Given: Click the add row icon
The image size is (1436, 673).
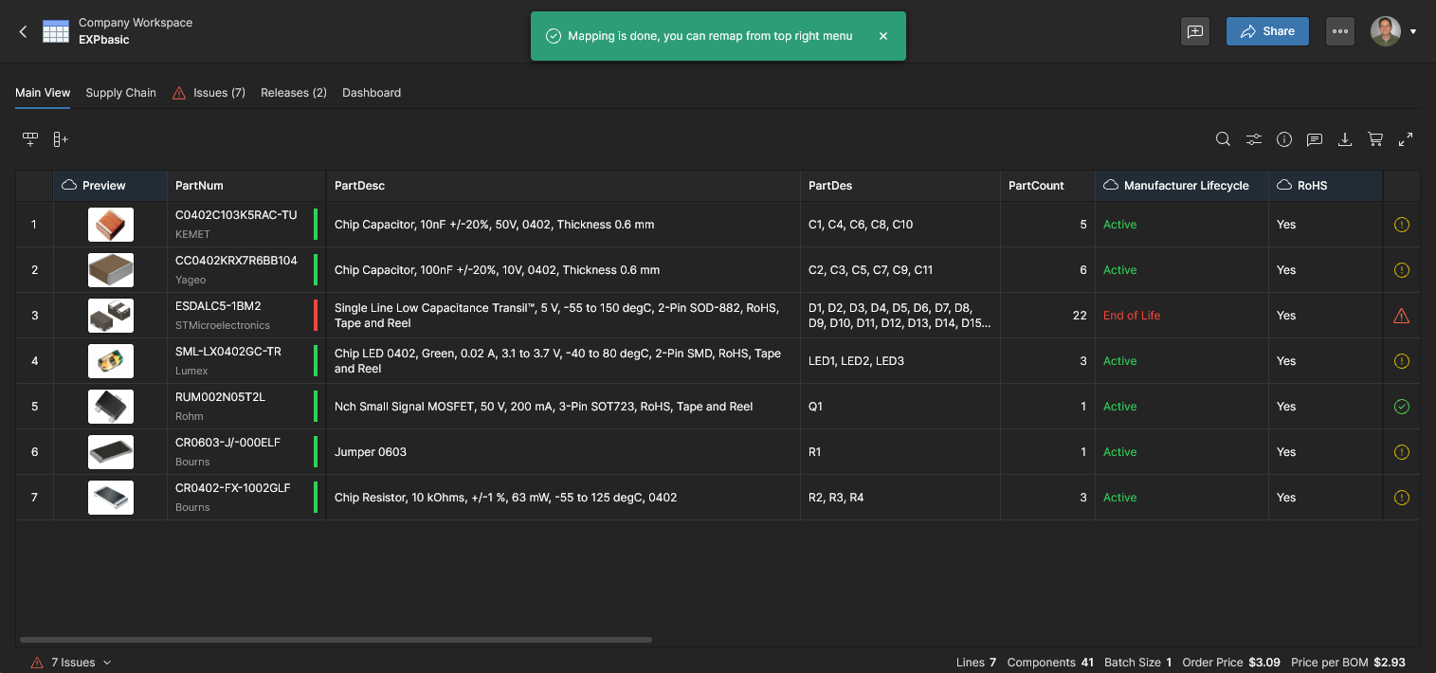Looking at the screenshot, I should pyautogui.click(x=30, y=139).
